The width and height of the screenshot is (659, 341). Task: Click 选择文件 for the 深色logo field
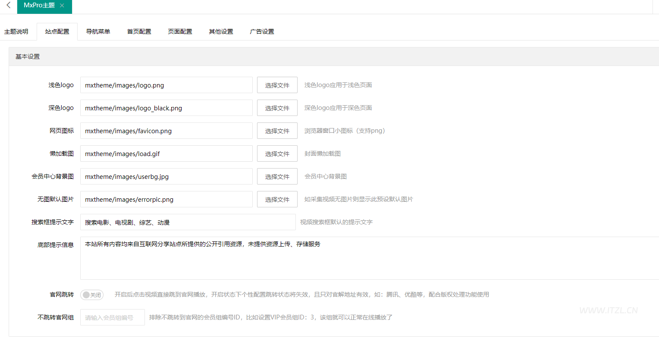point(277,108)
